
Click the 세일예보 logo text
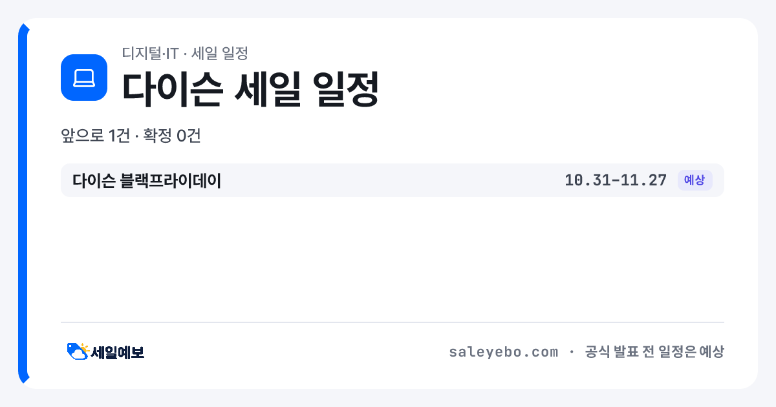click(117, 352)
